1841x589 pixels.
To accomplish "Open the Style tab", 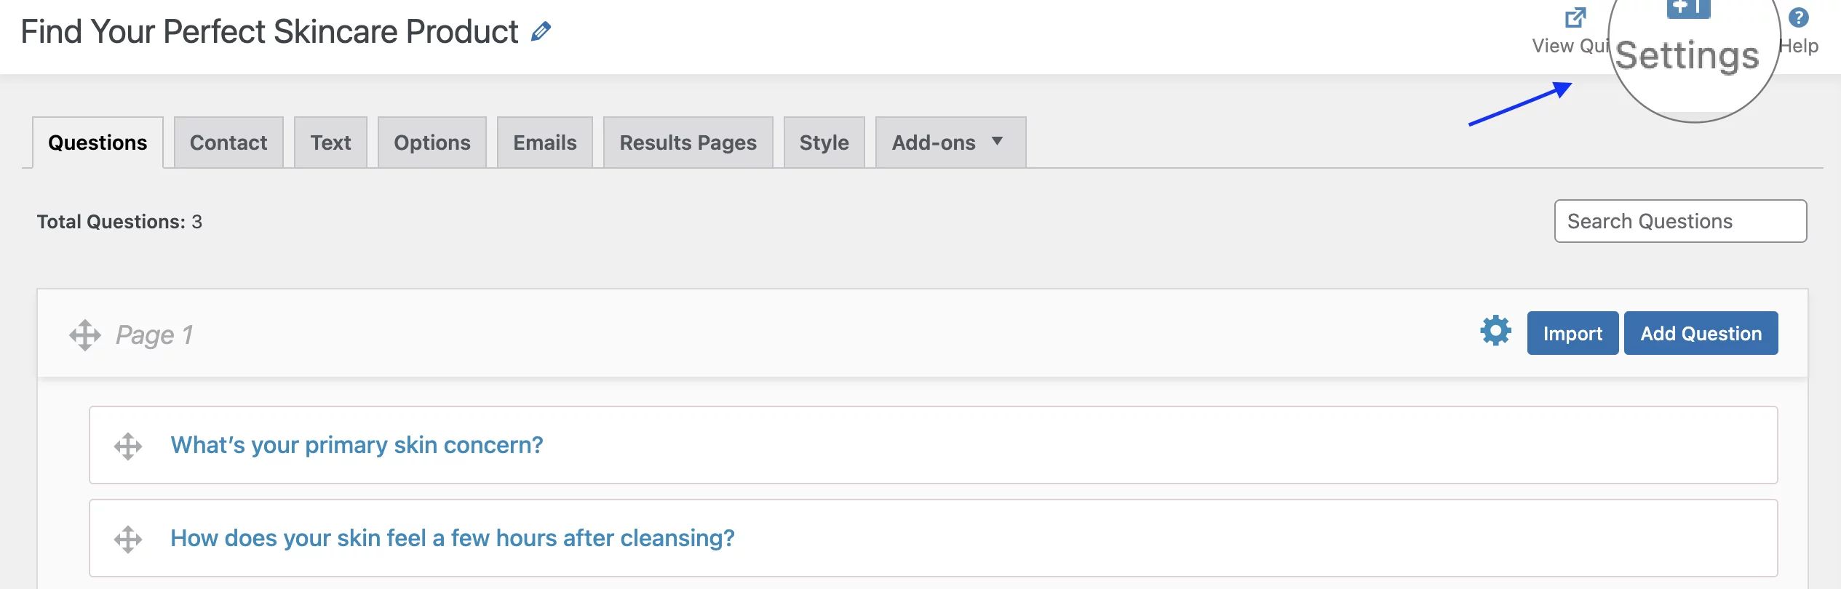I will pyautogui.click(x=824, y=143).
